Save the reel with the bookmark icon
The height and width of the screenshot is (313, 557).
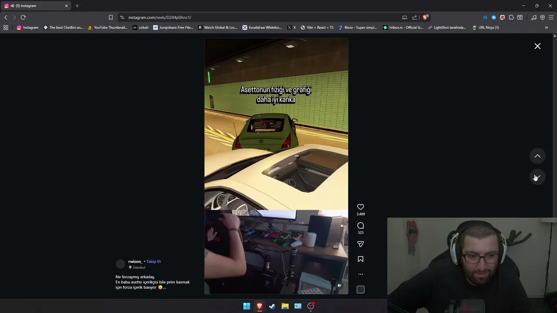[360, 259]
